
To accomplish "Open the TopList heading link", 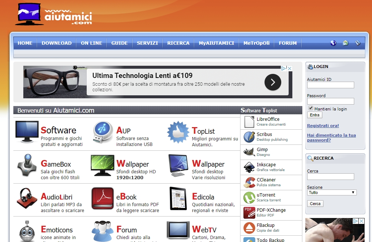I will point(203,131).
